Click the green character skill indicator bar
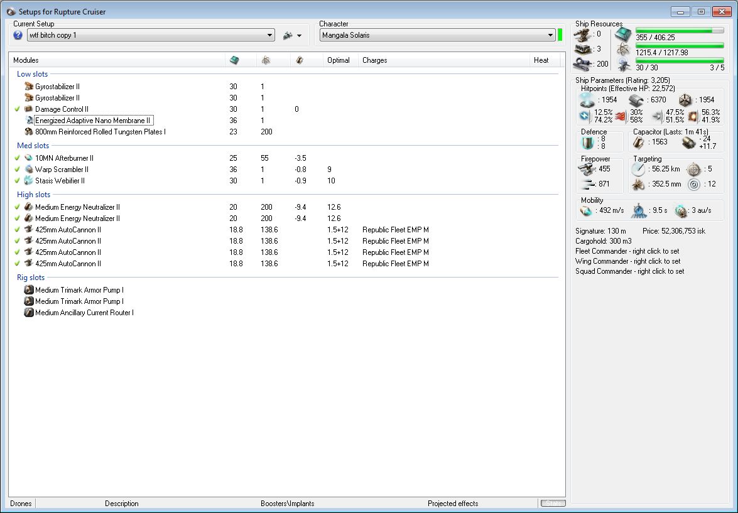This screenshot has height=513, width=738. pos(560,35)
